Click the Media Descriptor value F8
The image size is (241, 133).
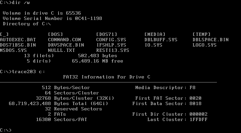[x=192, y=87]
